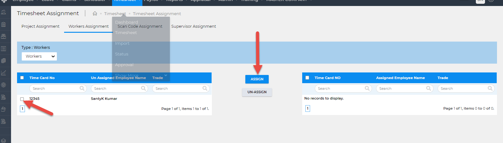Sort by Assigned Employee Name column header
This screenshot has width=503, height=143.
(x=400, y=78)
